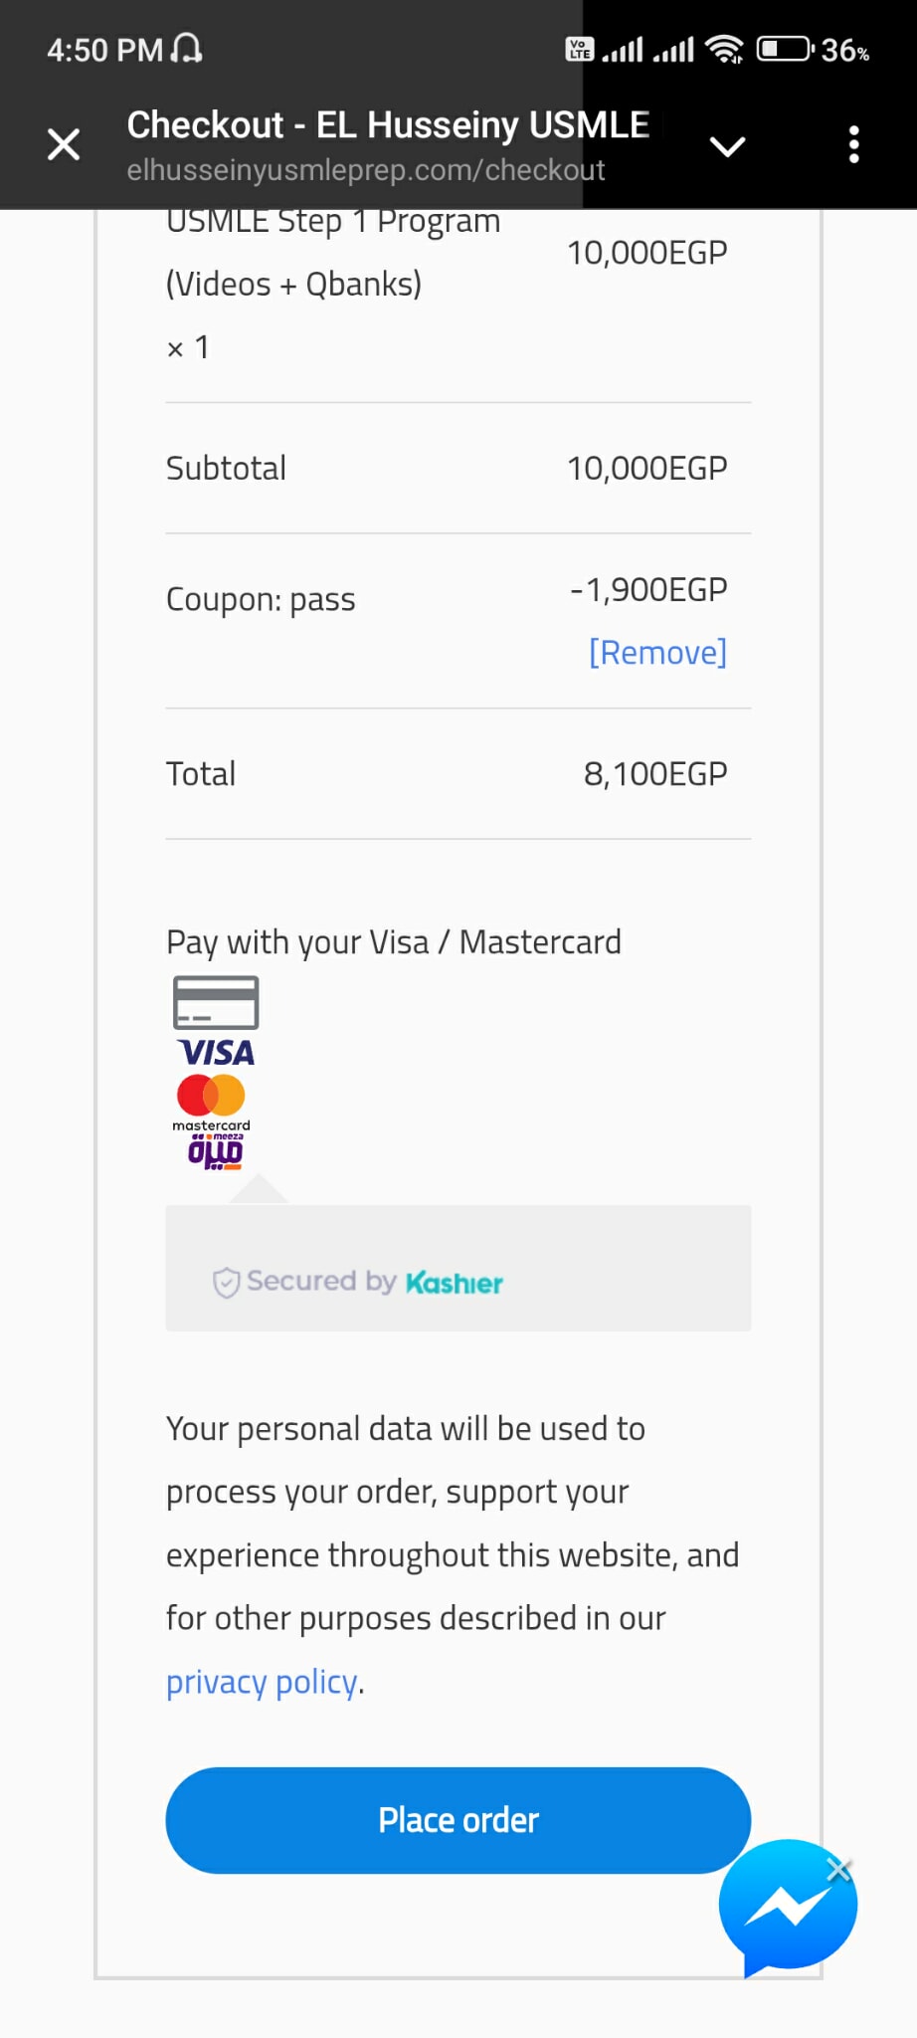The height and width of the screenshot is (2038, 917).
Task: Tap the VoLTE status icon
Action: click(579, 49)
